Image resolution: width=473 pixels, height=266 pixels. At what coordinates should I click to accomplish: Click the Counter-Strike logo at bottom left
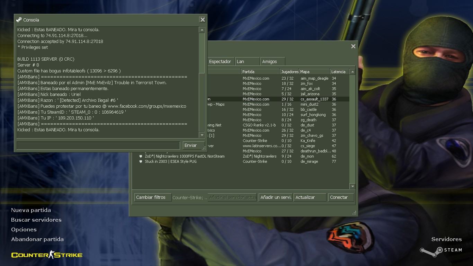pos(47,255)
